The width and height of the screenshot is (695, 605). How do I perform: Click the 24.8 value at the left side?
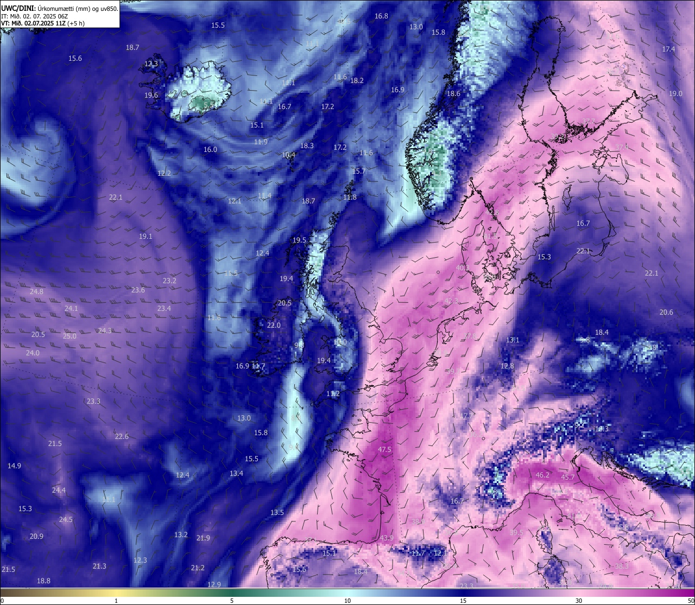tap(36, 292)
